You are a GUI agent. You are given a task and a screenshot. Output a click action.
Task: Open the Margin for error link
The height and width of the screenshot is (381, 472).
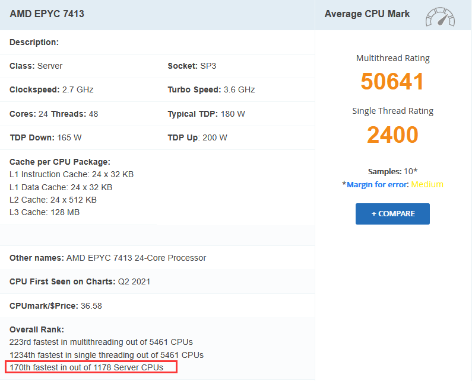coord(378,184)
